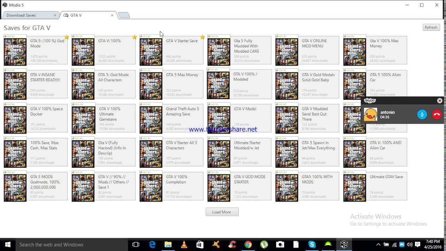Open Windows Store from the taskbar

(x=200, y=245)
